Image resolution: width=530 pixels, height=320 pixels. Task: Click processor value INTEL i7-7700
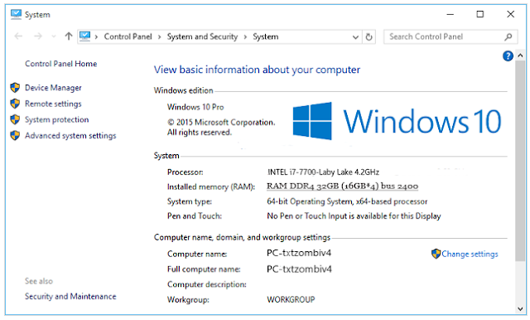point(323,172)
